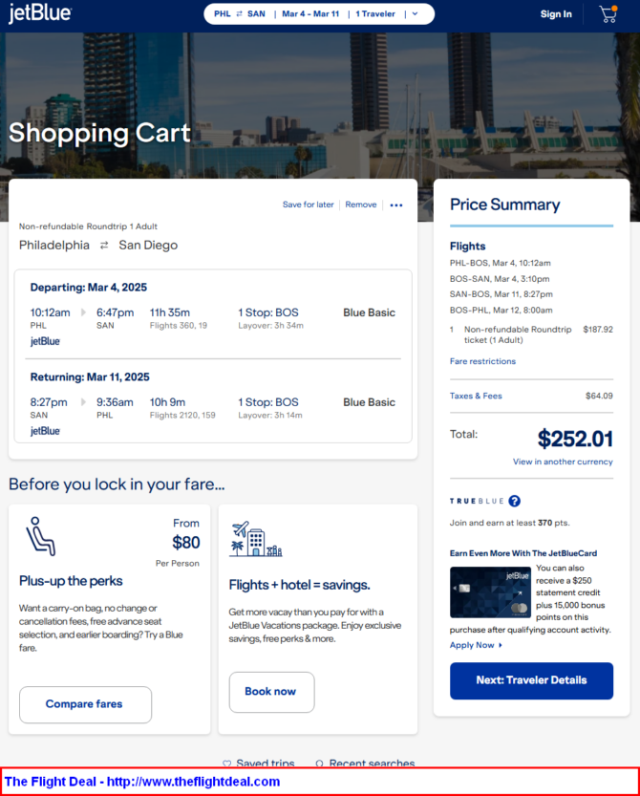
Task: Click the seat icon in Plus-up perks card
Action: tap(41, 536)
